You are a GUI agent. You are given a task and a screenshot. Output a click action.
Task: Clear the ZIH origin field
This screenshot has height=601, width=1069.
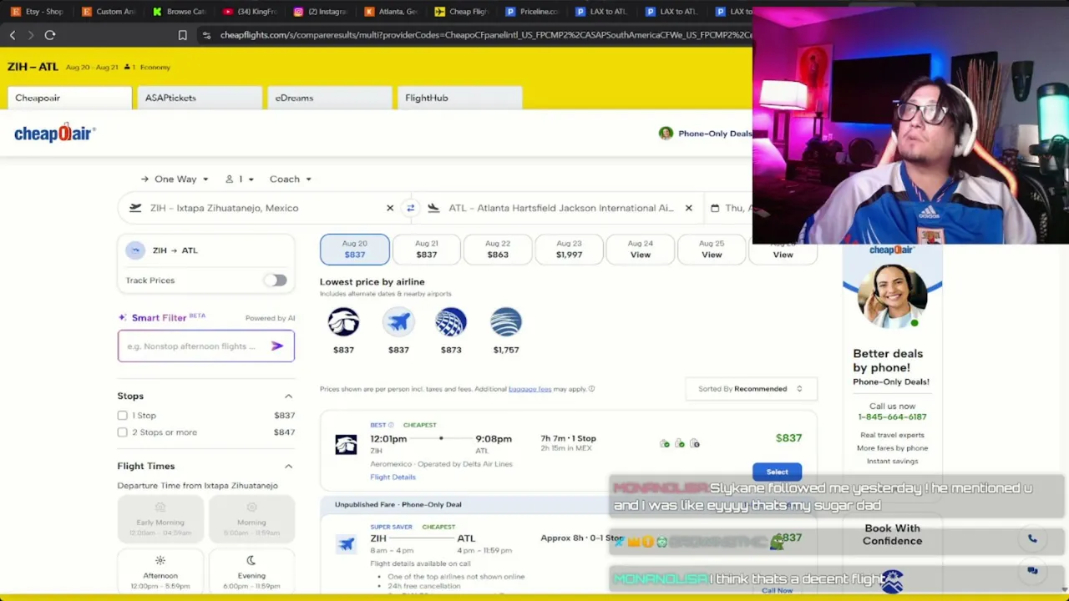click(389, 208)
